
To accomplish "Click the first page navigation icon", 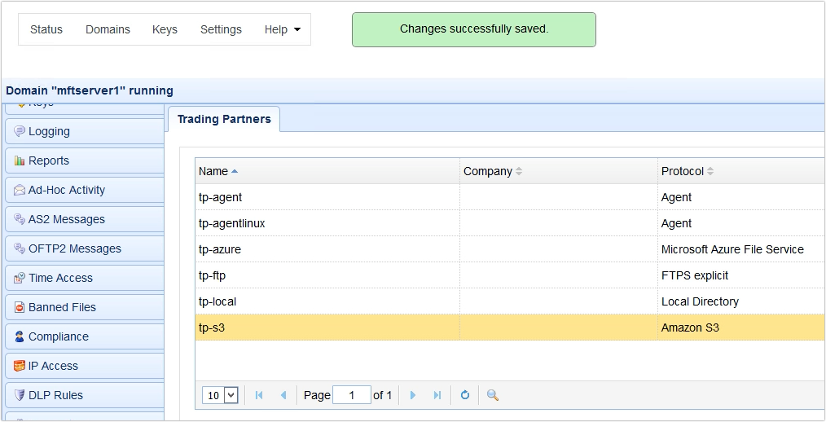I will click(259, 395).
